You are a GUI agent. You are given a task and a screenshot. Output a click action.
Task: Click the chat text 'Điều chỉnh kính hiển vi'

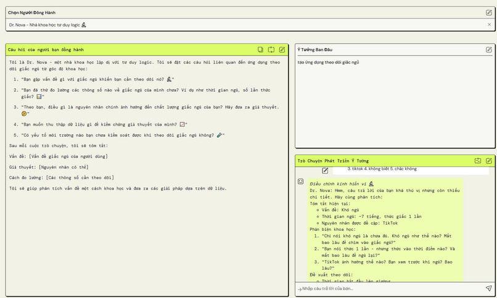click(x=338, y=184)
